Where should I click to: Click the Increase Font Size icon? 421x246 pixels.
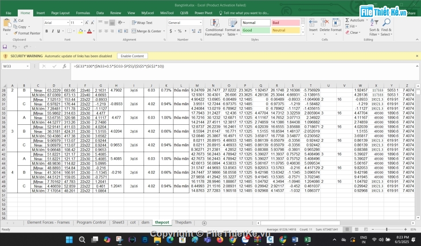[x=87, y=23]
